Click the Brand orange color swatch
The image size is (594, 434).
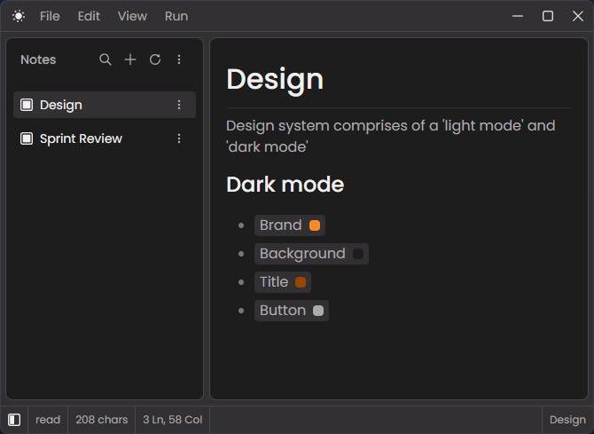coord(315,225)
